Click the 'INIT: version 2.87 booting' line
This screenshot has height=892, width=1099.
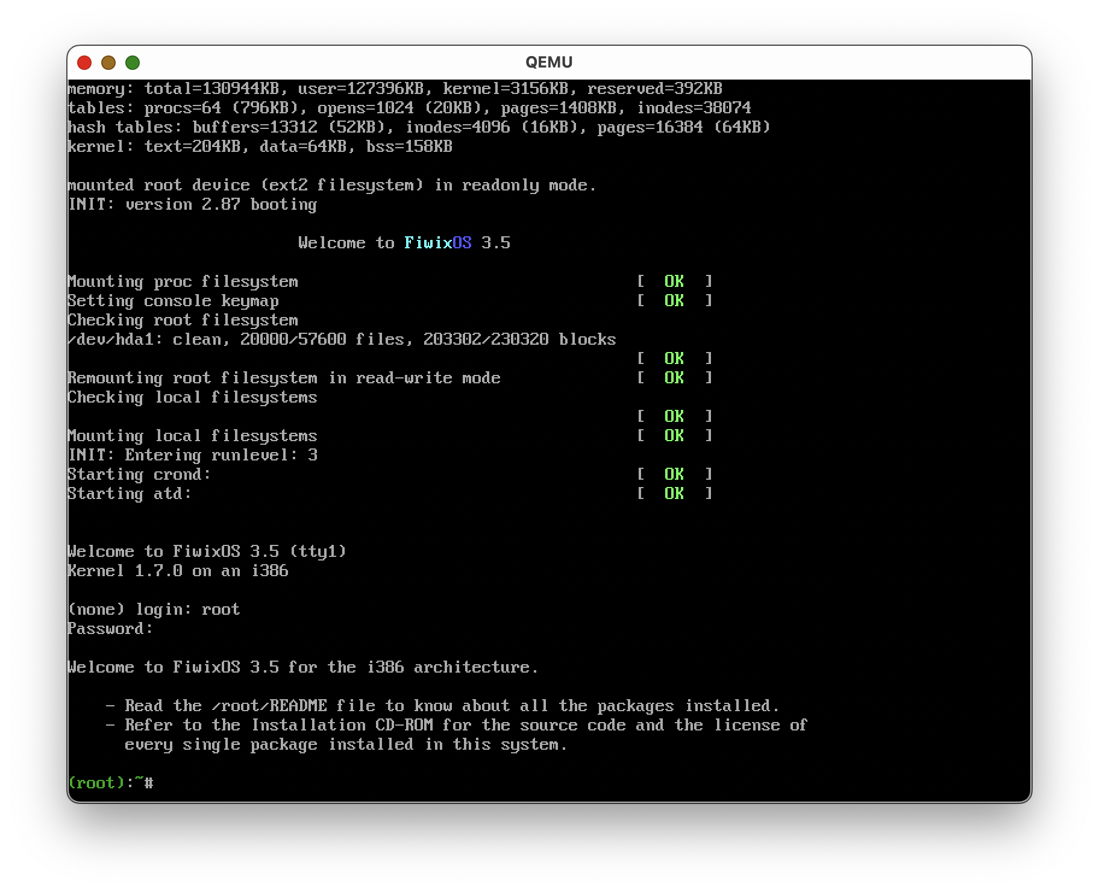pyautogui.click(x=193, y=204)
